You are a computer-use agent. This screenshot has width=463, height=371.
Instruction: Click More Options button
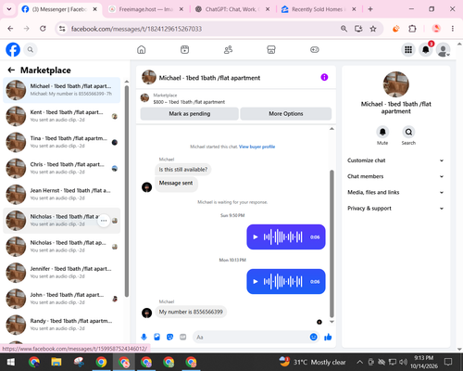pyautogui.click(x=286, y=114)
